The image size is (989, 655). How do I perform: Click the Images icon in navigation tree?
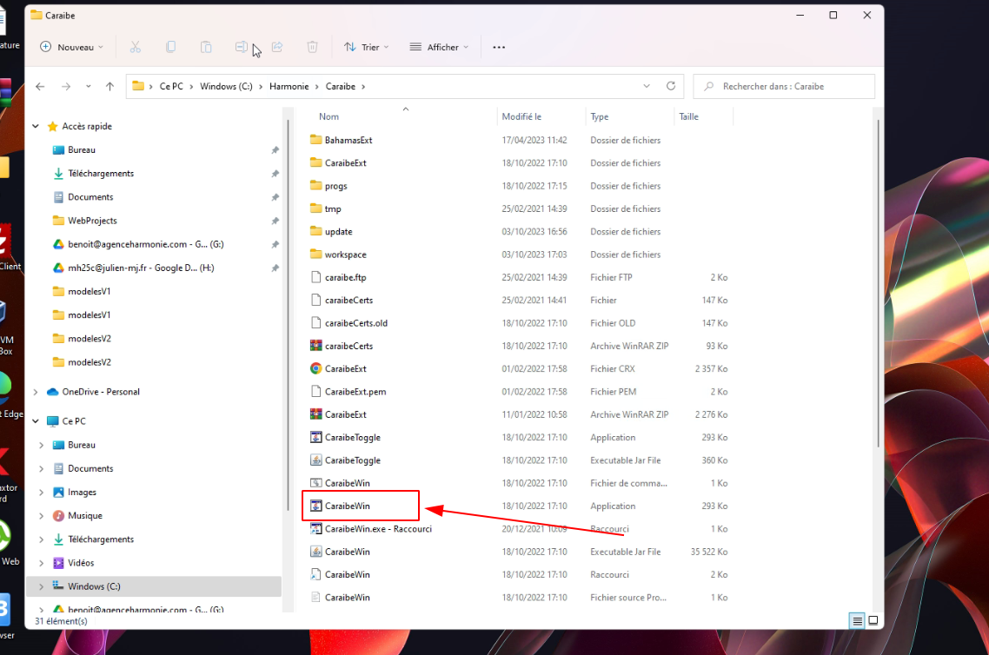pyautogui.click(x=58, y=493)
